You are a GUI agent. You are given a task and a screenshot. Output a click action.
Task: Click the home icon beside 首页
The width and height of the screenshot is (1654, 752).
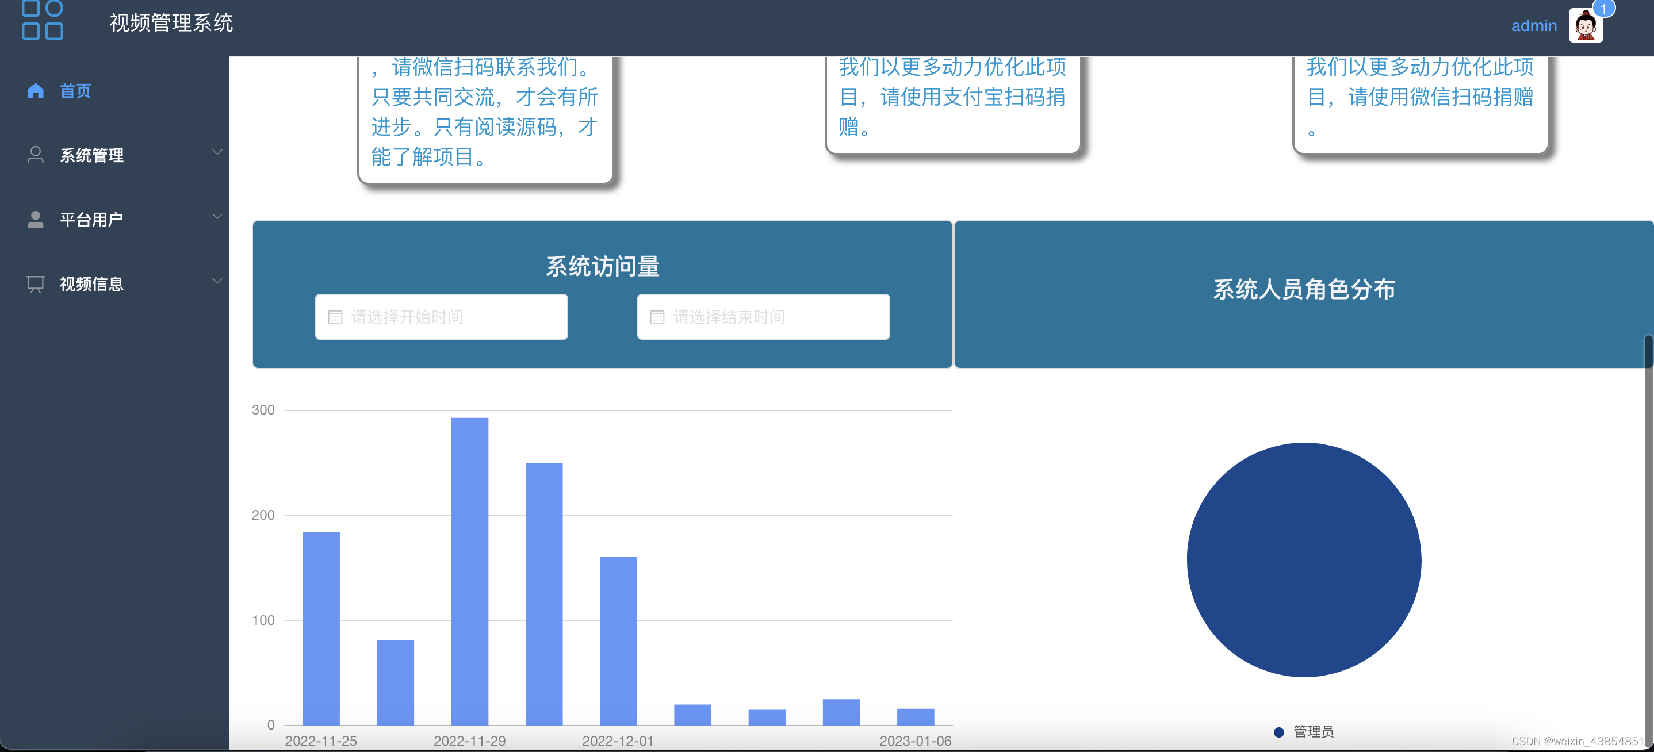35,91
